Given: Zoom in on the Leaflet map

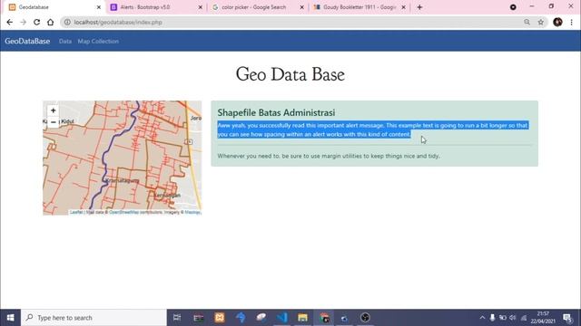Looking at the screenshot, I should pyautogui.click(x=53, y=110).
